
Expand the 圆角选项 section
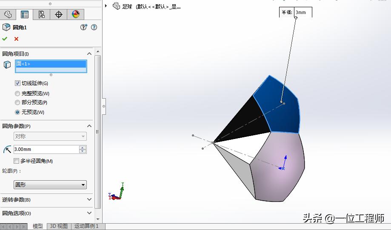[x=89, y=213]
